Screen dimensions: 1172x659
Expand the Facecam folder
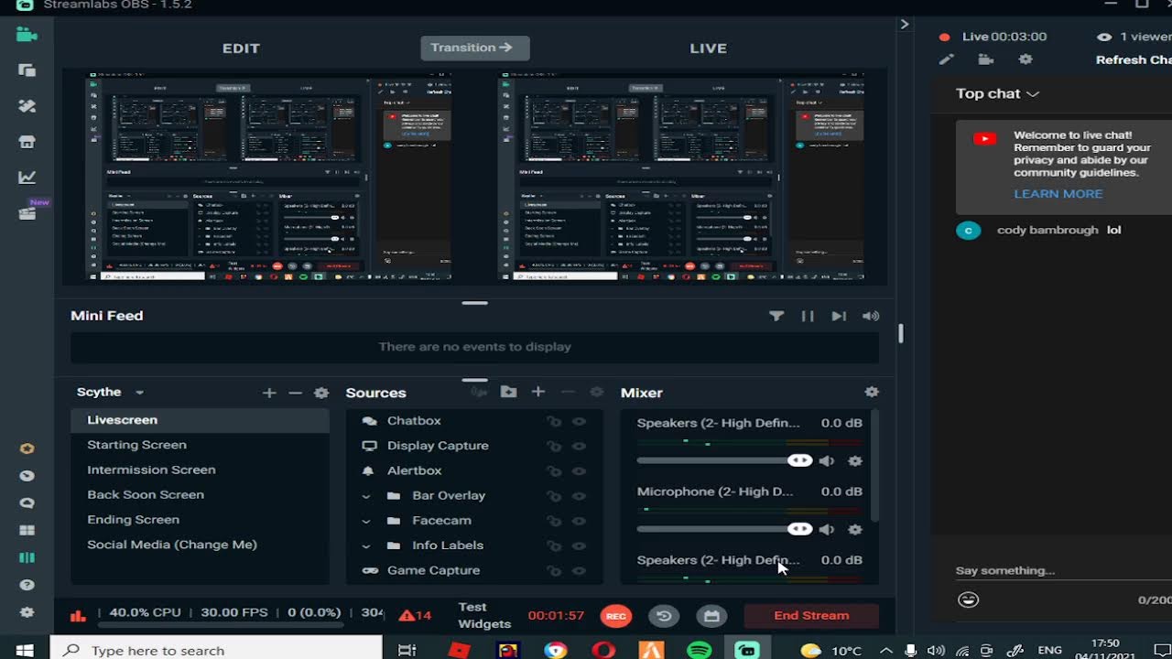coord(366,521)
